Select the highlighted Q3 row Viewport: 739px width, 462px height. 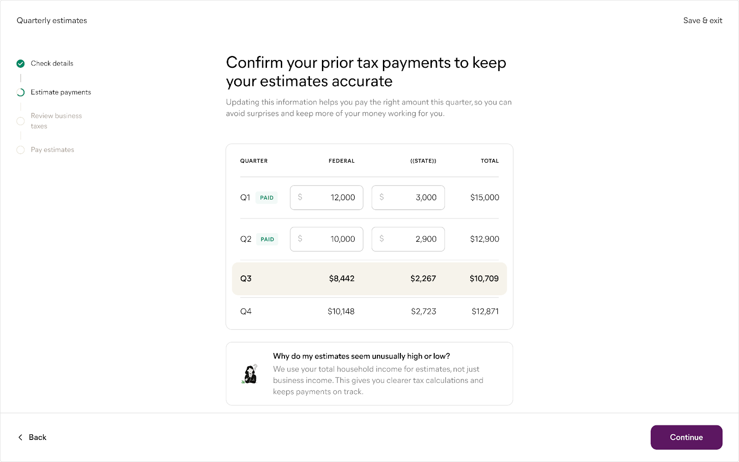click(x=369, y=279)
